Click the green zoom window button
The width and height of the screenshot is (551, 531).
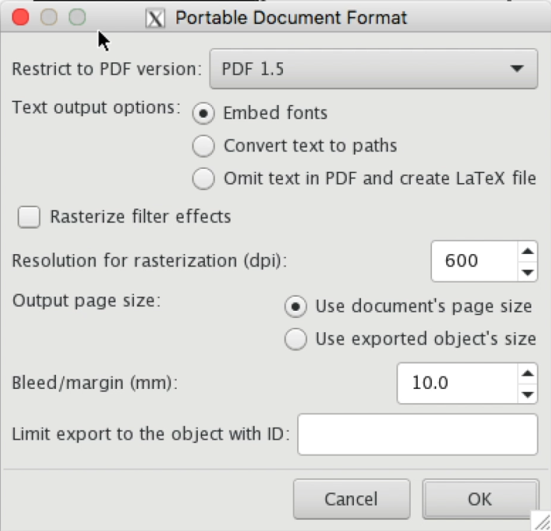point(76,17)
